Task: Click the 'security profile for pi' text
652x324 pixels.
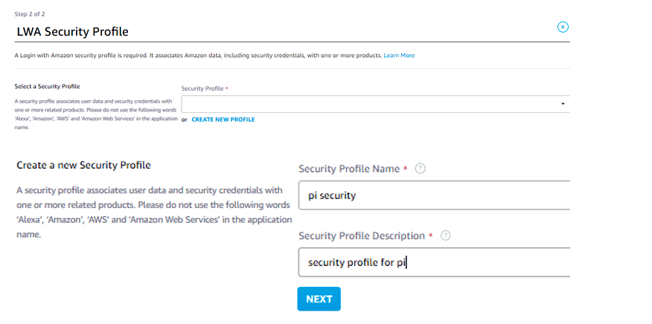Action: 357,262
